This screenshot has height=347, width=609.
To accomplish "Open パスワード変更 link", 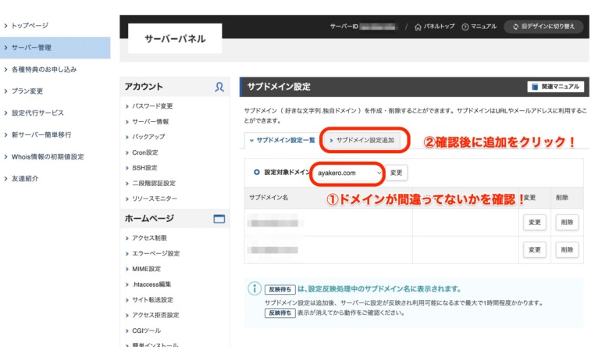I will tap(152, 106).
